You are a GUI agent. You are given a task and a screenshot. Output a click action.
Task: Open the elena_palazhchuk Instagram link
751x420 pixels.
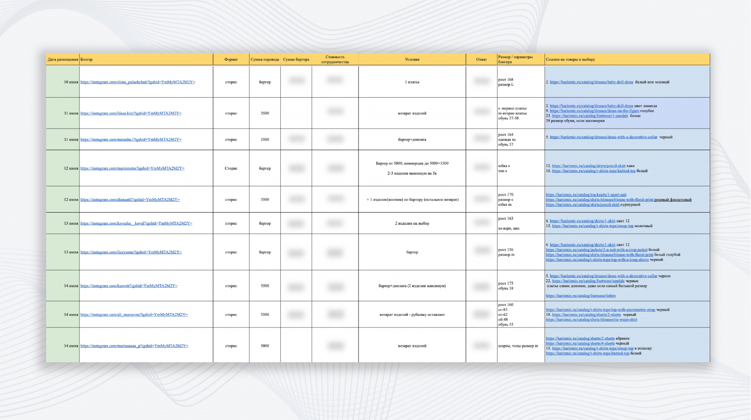[138, 82]
